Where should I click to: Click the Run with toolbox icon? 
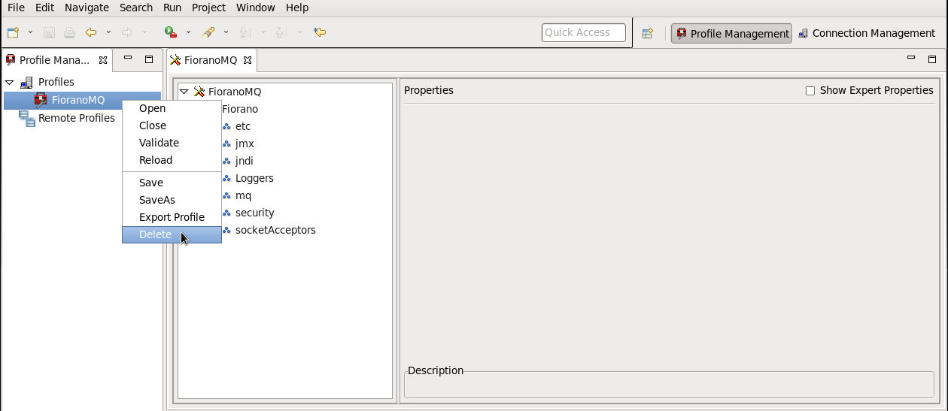(x=171, y=32)
